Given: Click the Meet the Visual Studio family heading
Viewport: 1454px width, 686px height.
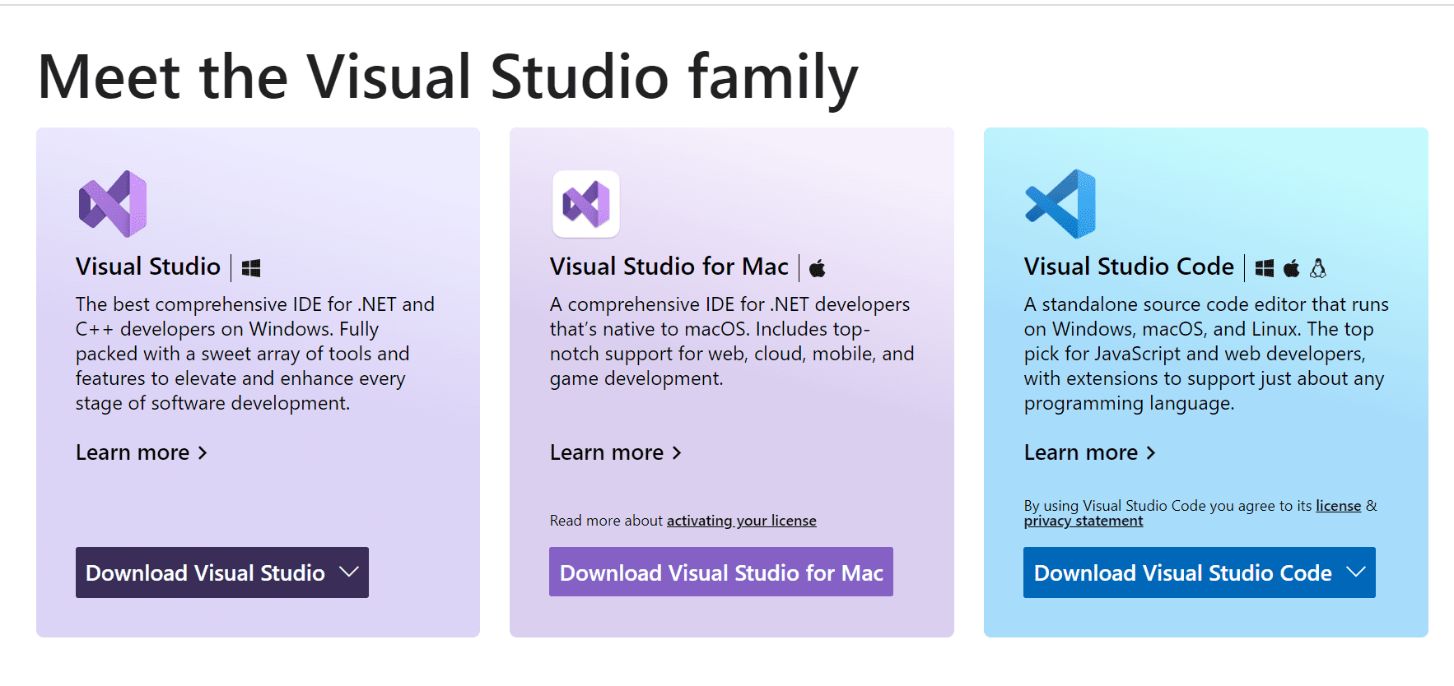Looking at the screenshot, I should point(448,78).
